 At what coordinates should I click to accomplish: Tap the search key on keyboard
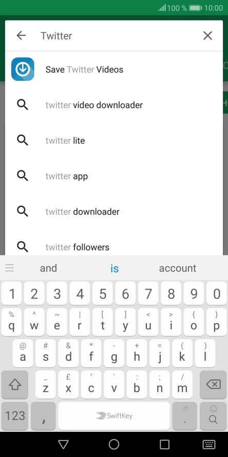tap(213, 416)
